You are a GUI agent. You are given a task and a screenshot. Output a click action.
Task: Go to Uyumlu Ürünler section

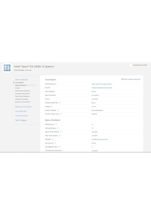click(x=21, y=116)
